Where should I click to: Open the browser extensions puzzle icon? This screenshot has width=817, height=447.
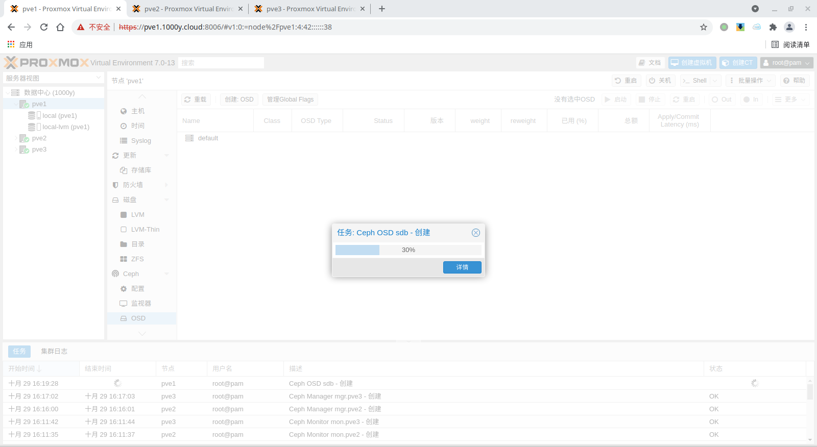tap(773, 27)
